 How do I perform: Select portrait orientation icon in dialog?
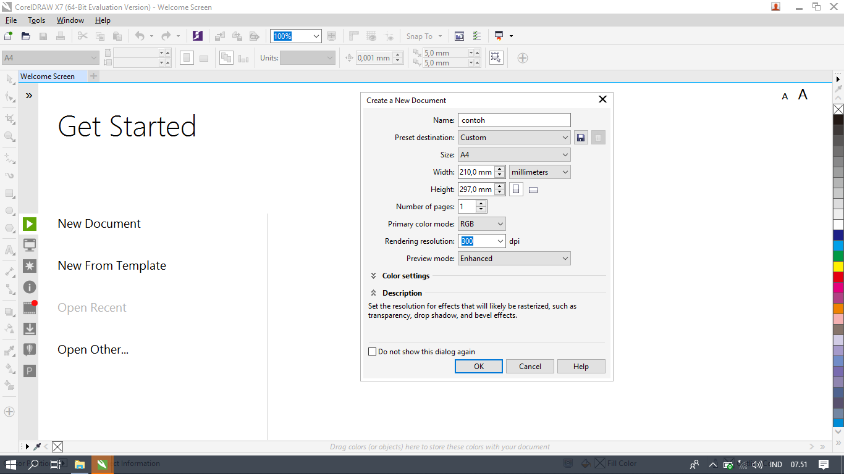pyautogui.click(x=516, y=189)
